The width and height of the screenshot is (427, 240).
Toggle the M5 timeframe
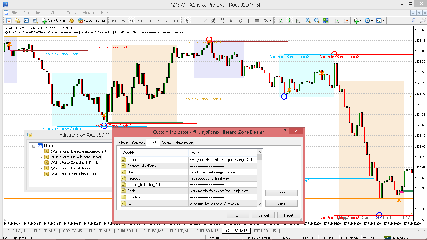point(123,21)
